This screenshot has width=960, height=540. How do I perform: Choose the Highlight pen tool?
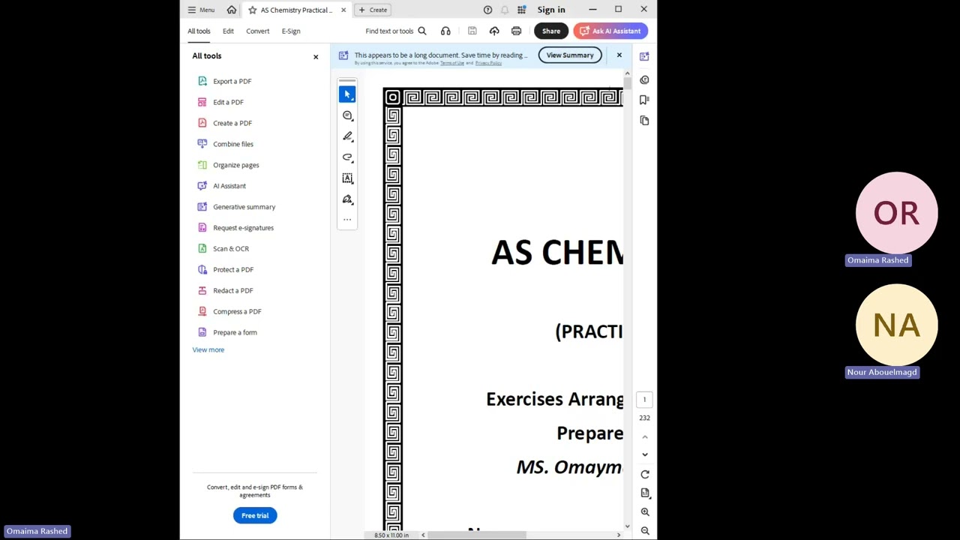point(347,136)
